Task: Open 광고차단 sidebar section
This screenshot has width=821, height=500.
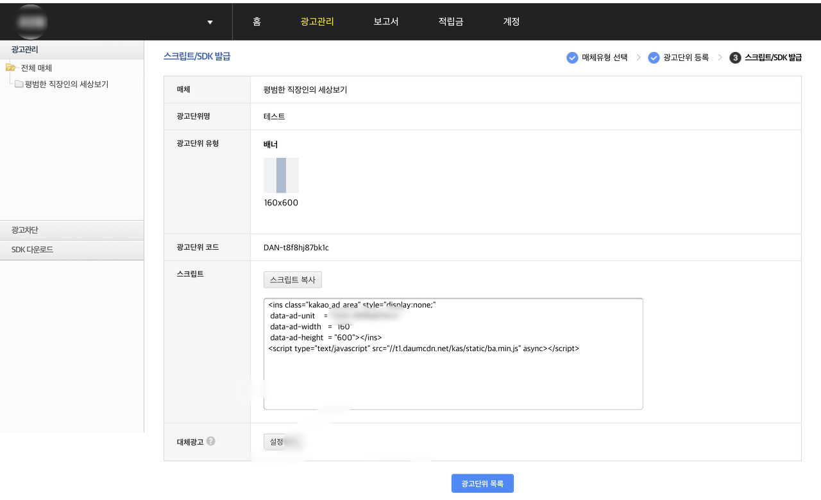Action: click(72, 230)
